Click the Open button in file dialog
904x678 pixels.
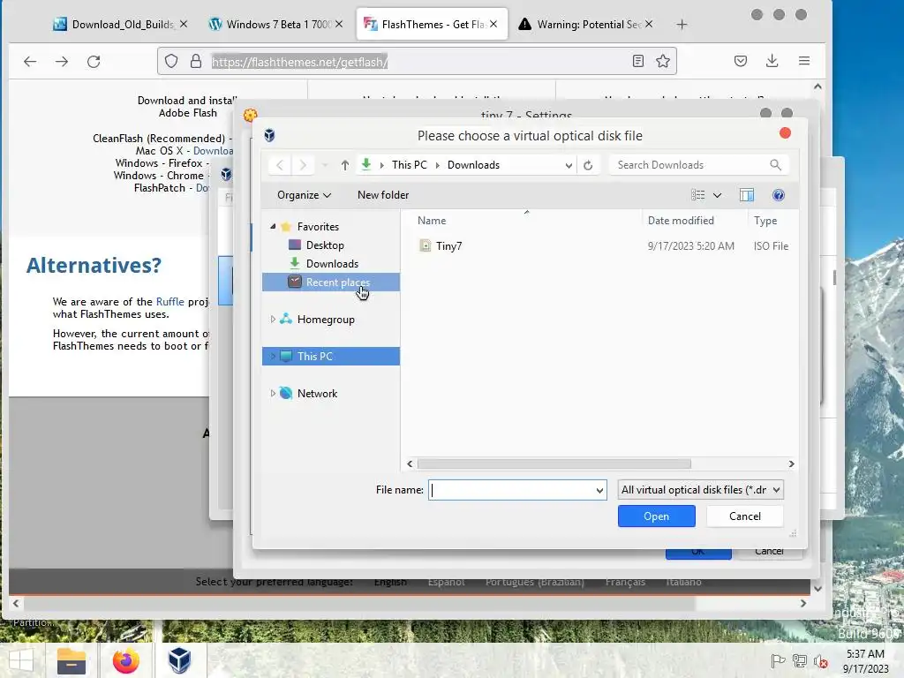pyautogui.click(x=656, y=516)
